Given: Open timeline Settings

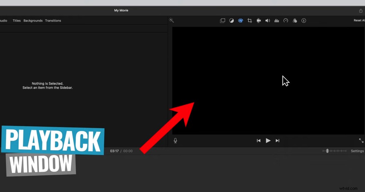Looking at the screenshot, I should [x=357, y=151].
